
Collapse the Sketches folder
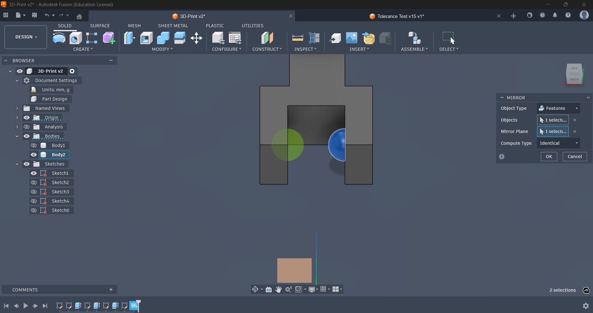tap(17, 164)
